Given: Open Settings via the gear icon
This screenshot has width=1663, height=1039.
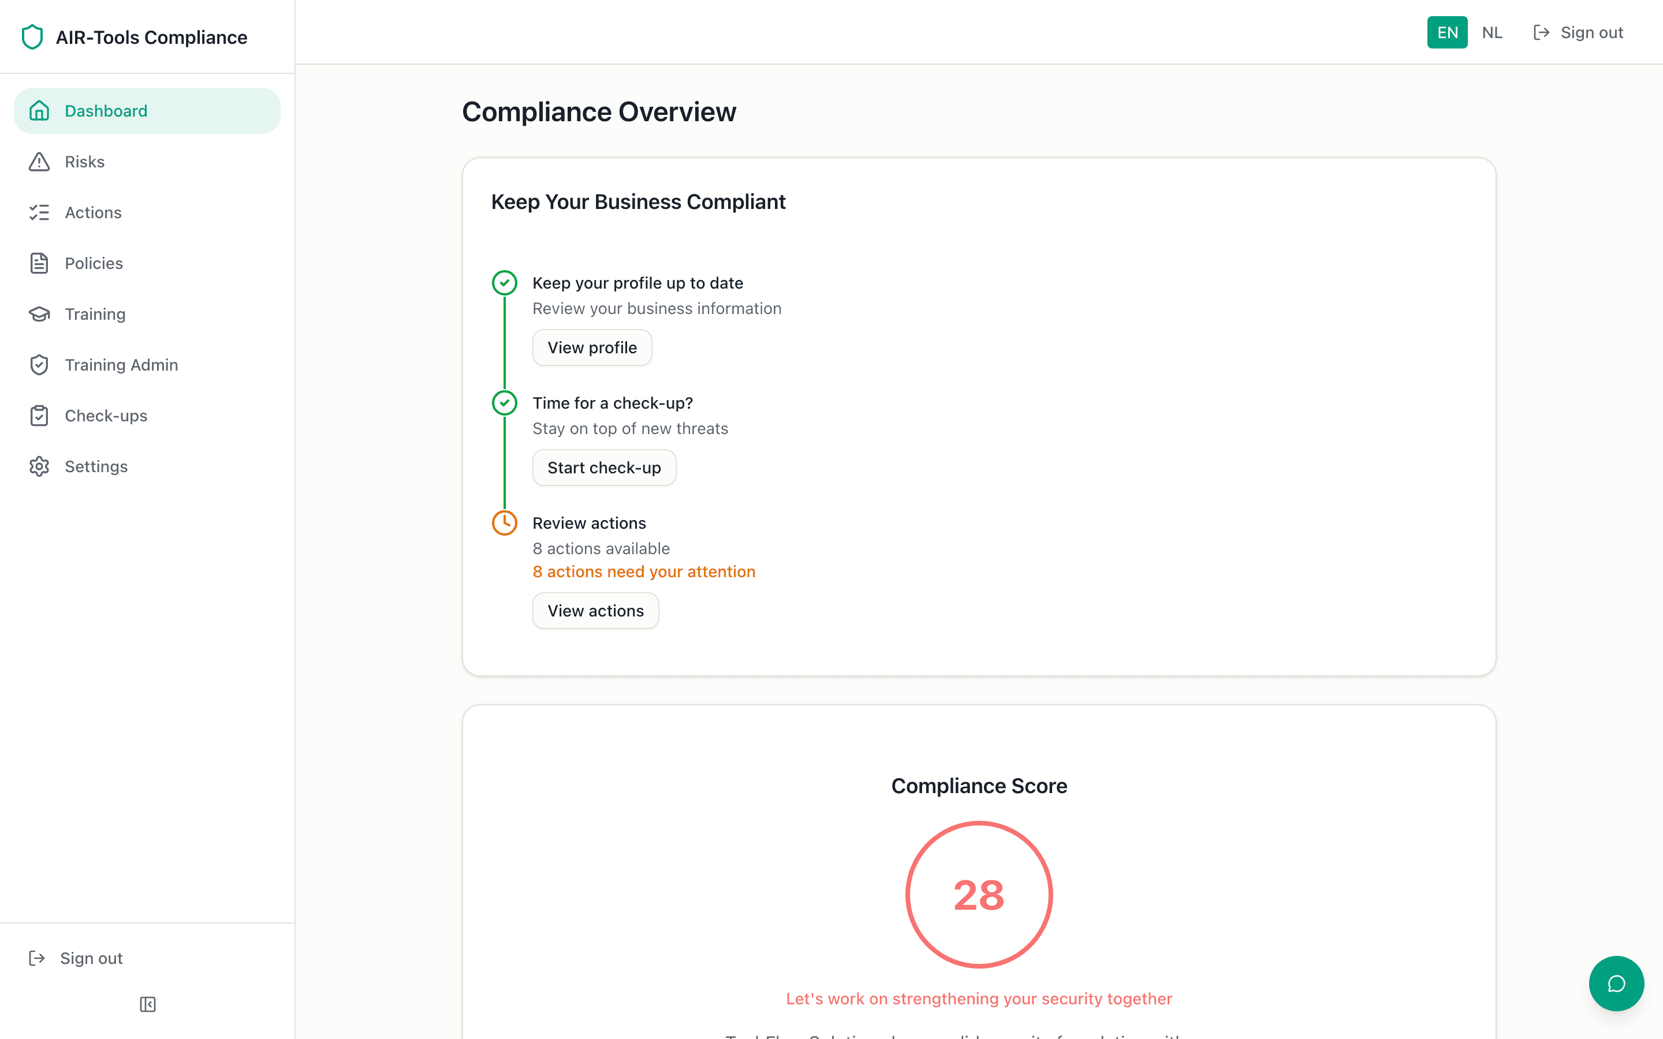Looking at the screenshot, I should (39, 466).
